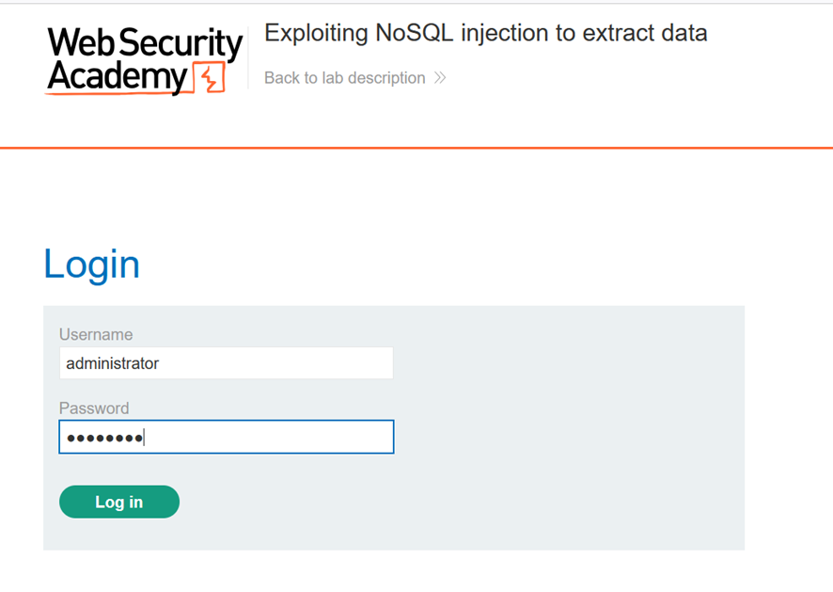Click the word Academy in the logo

click(118, 77)
